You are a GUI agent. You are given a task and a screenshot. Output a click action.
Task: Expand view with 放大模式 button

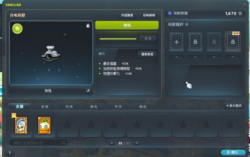tap(234, 106)
